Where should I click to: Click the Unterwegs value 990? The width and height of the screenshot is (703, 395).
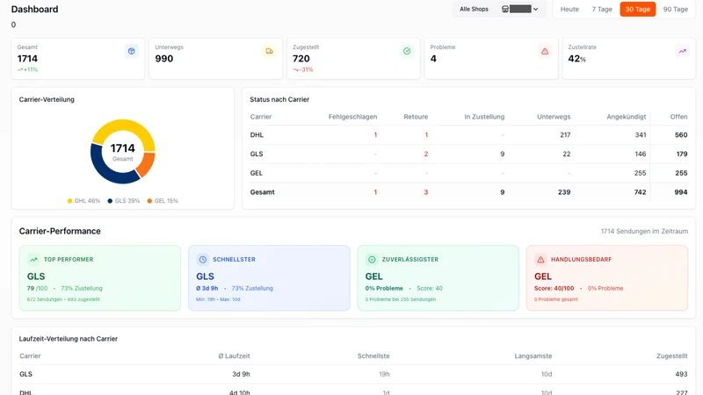(164, 59)
